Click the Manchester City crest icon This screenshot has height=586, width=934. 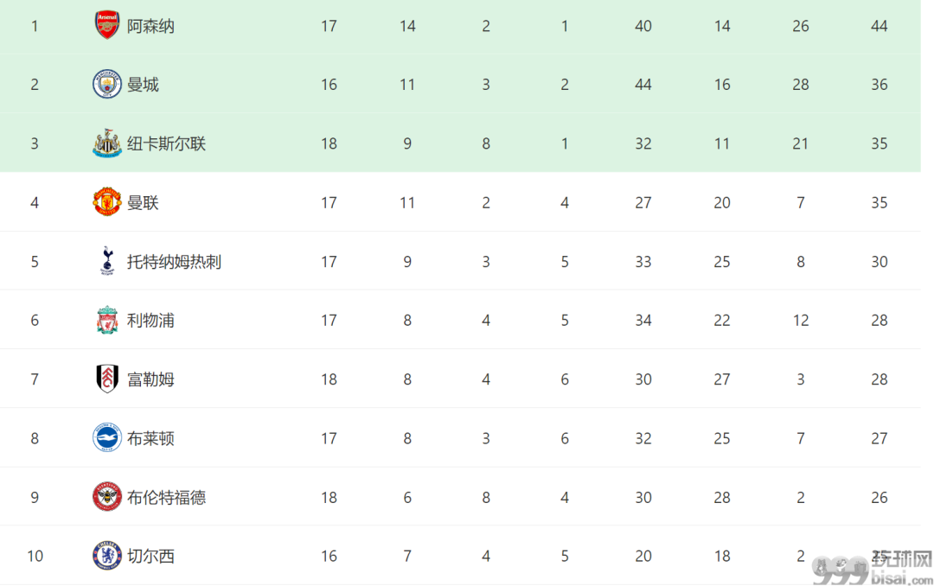click(x=107, y=84)
